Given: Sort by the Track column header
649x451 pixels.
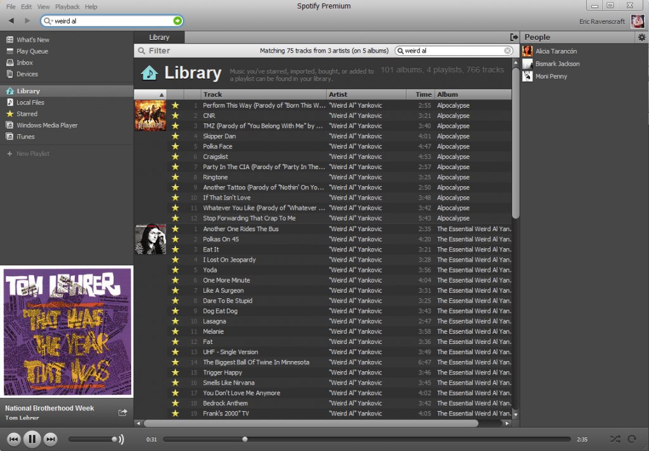Looking at the screenshot, I should click(x=263, y=94).
